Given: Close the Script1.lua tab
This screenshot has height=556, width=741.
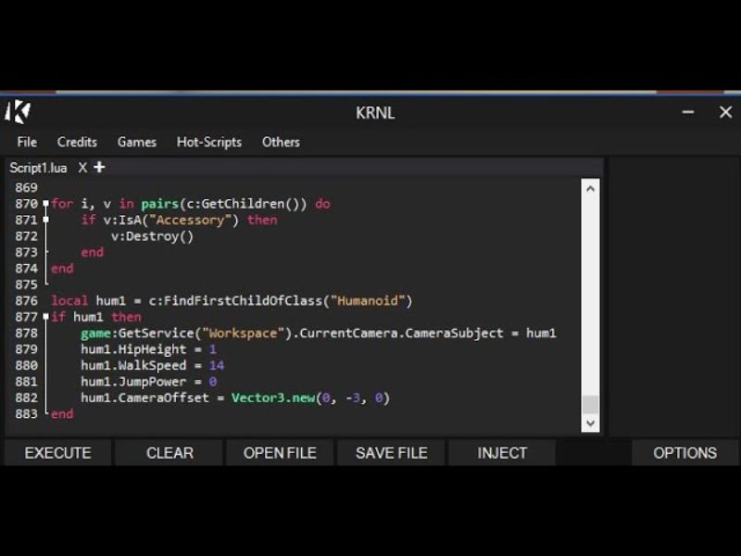Looking at the screenshot, I should [82, 168].
